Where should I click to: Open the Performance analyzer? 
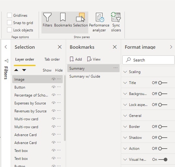[99, 22]
